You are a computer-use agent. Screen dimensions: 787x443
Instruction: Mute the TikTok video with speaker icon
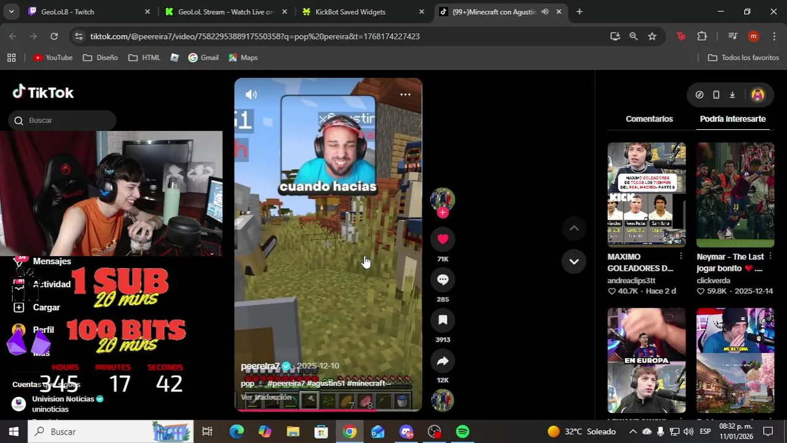(x=251, y=95)
